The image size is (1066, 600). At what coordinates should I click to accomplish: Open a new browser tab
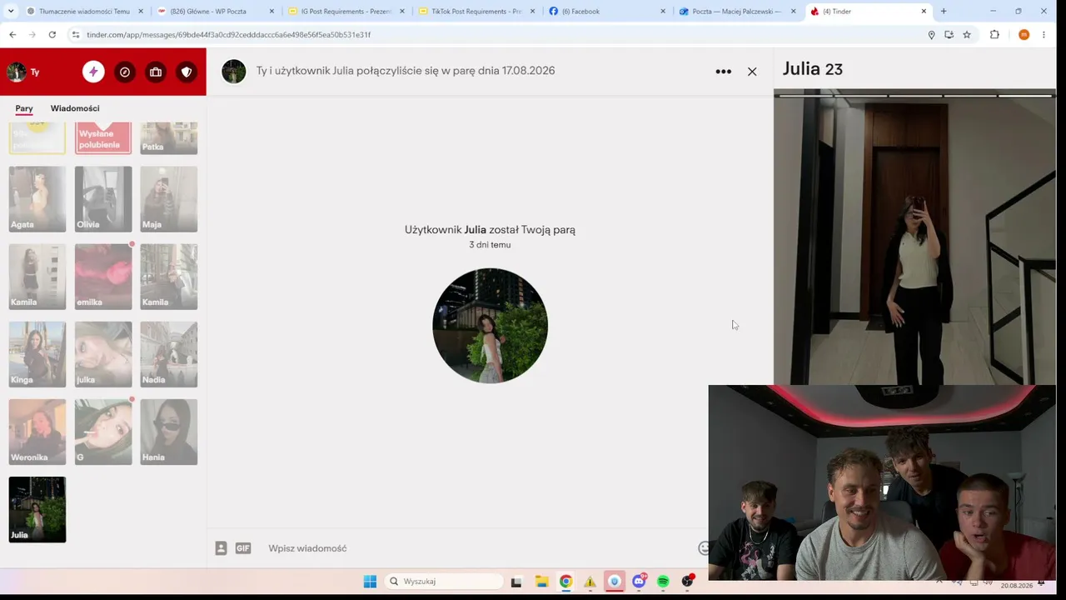point(944,12)
